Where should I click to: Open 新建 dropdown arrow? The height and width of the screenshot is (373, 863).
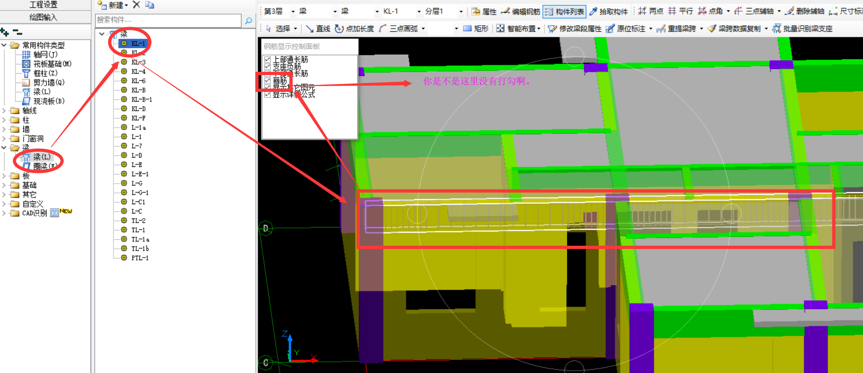[126, 6]
